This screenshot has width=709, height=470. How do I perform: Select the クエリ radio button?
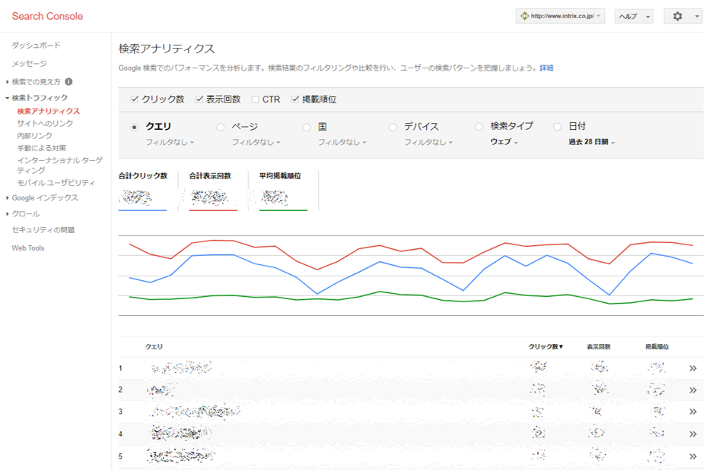pyautogui.click(x=134, y=128)
